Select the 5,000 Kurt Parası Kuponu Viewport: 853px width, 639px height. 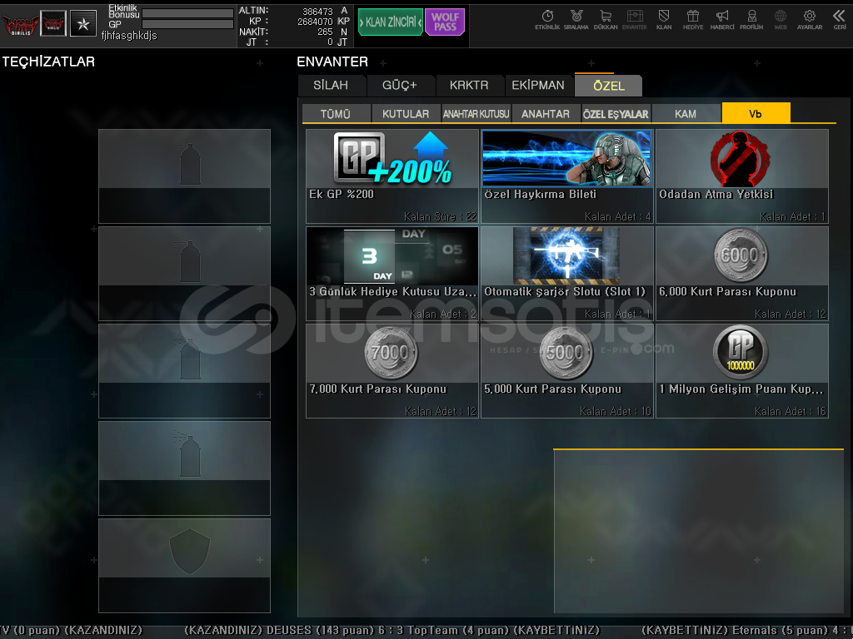566,371
